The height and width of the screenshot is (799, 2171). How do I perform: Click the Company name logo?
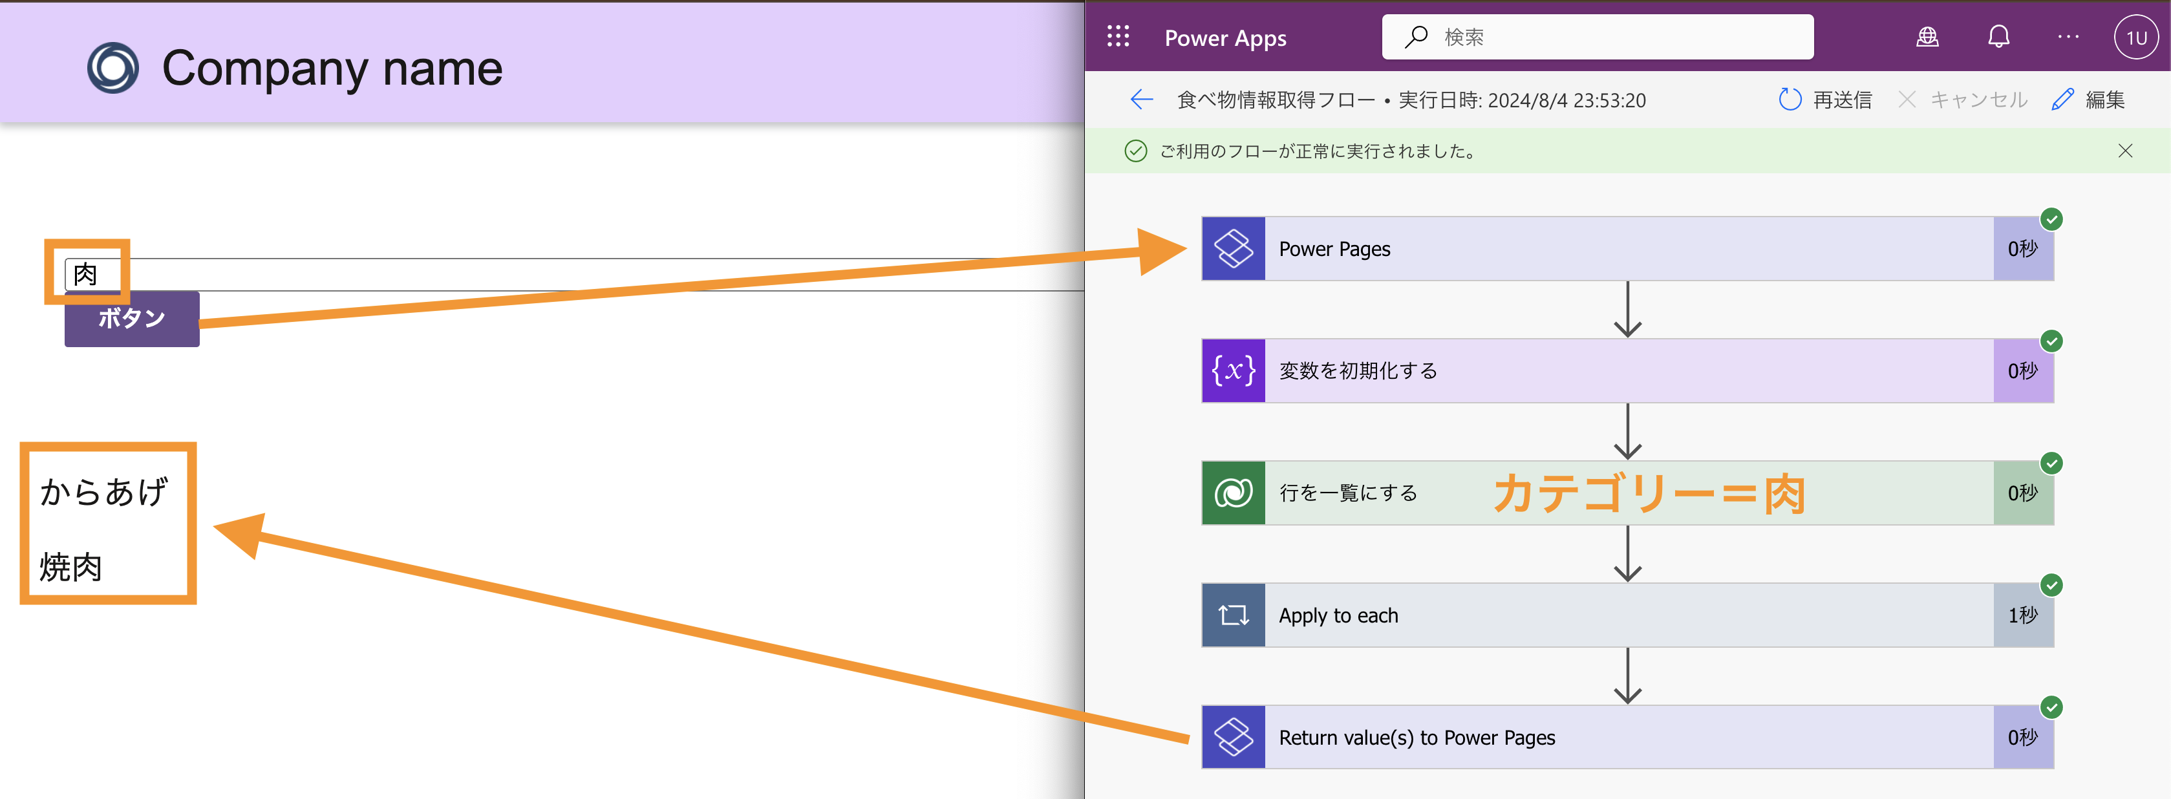click(x=113, y=67)
